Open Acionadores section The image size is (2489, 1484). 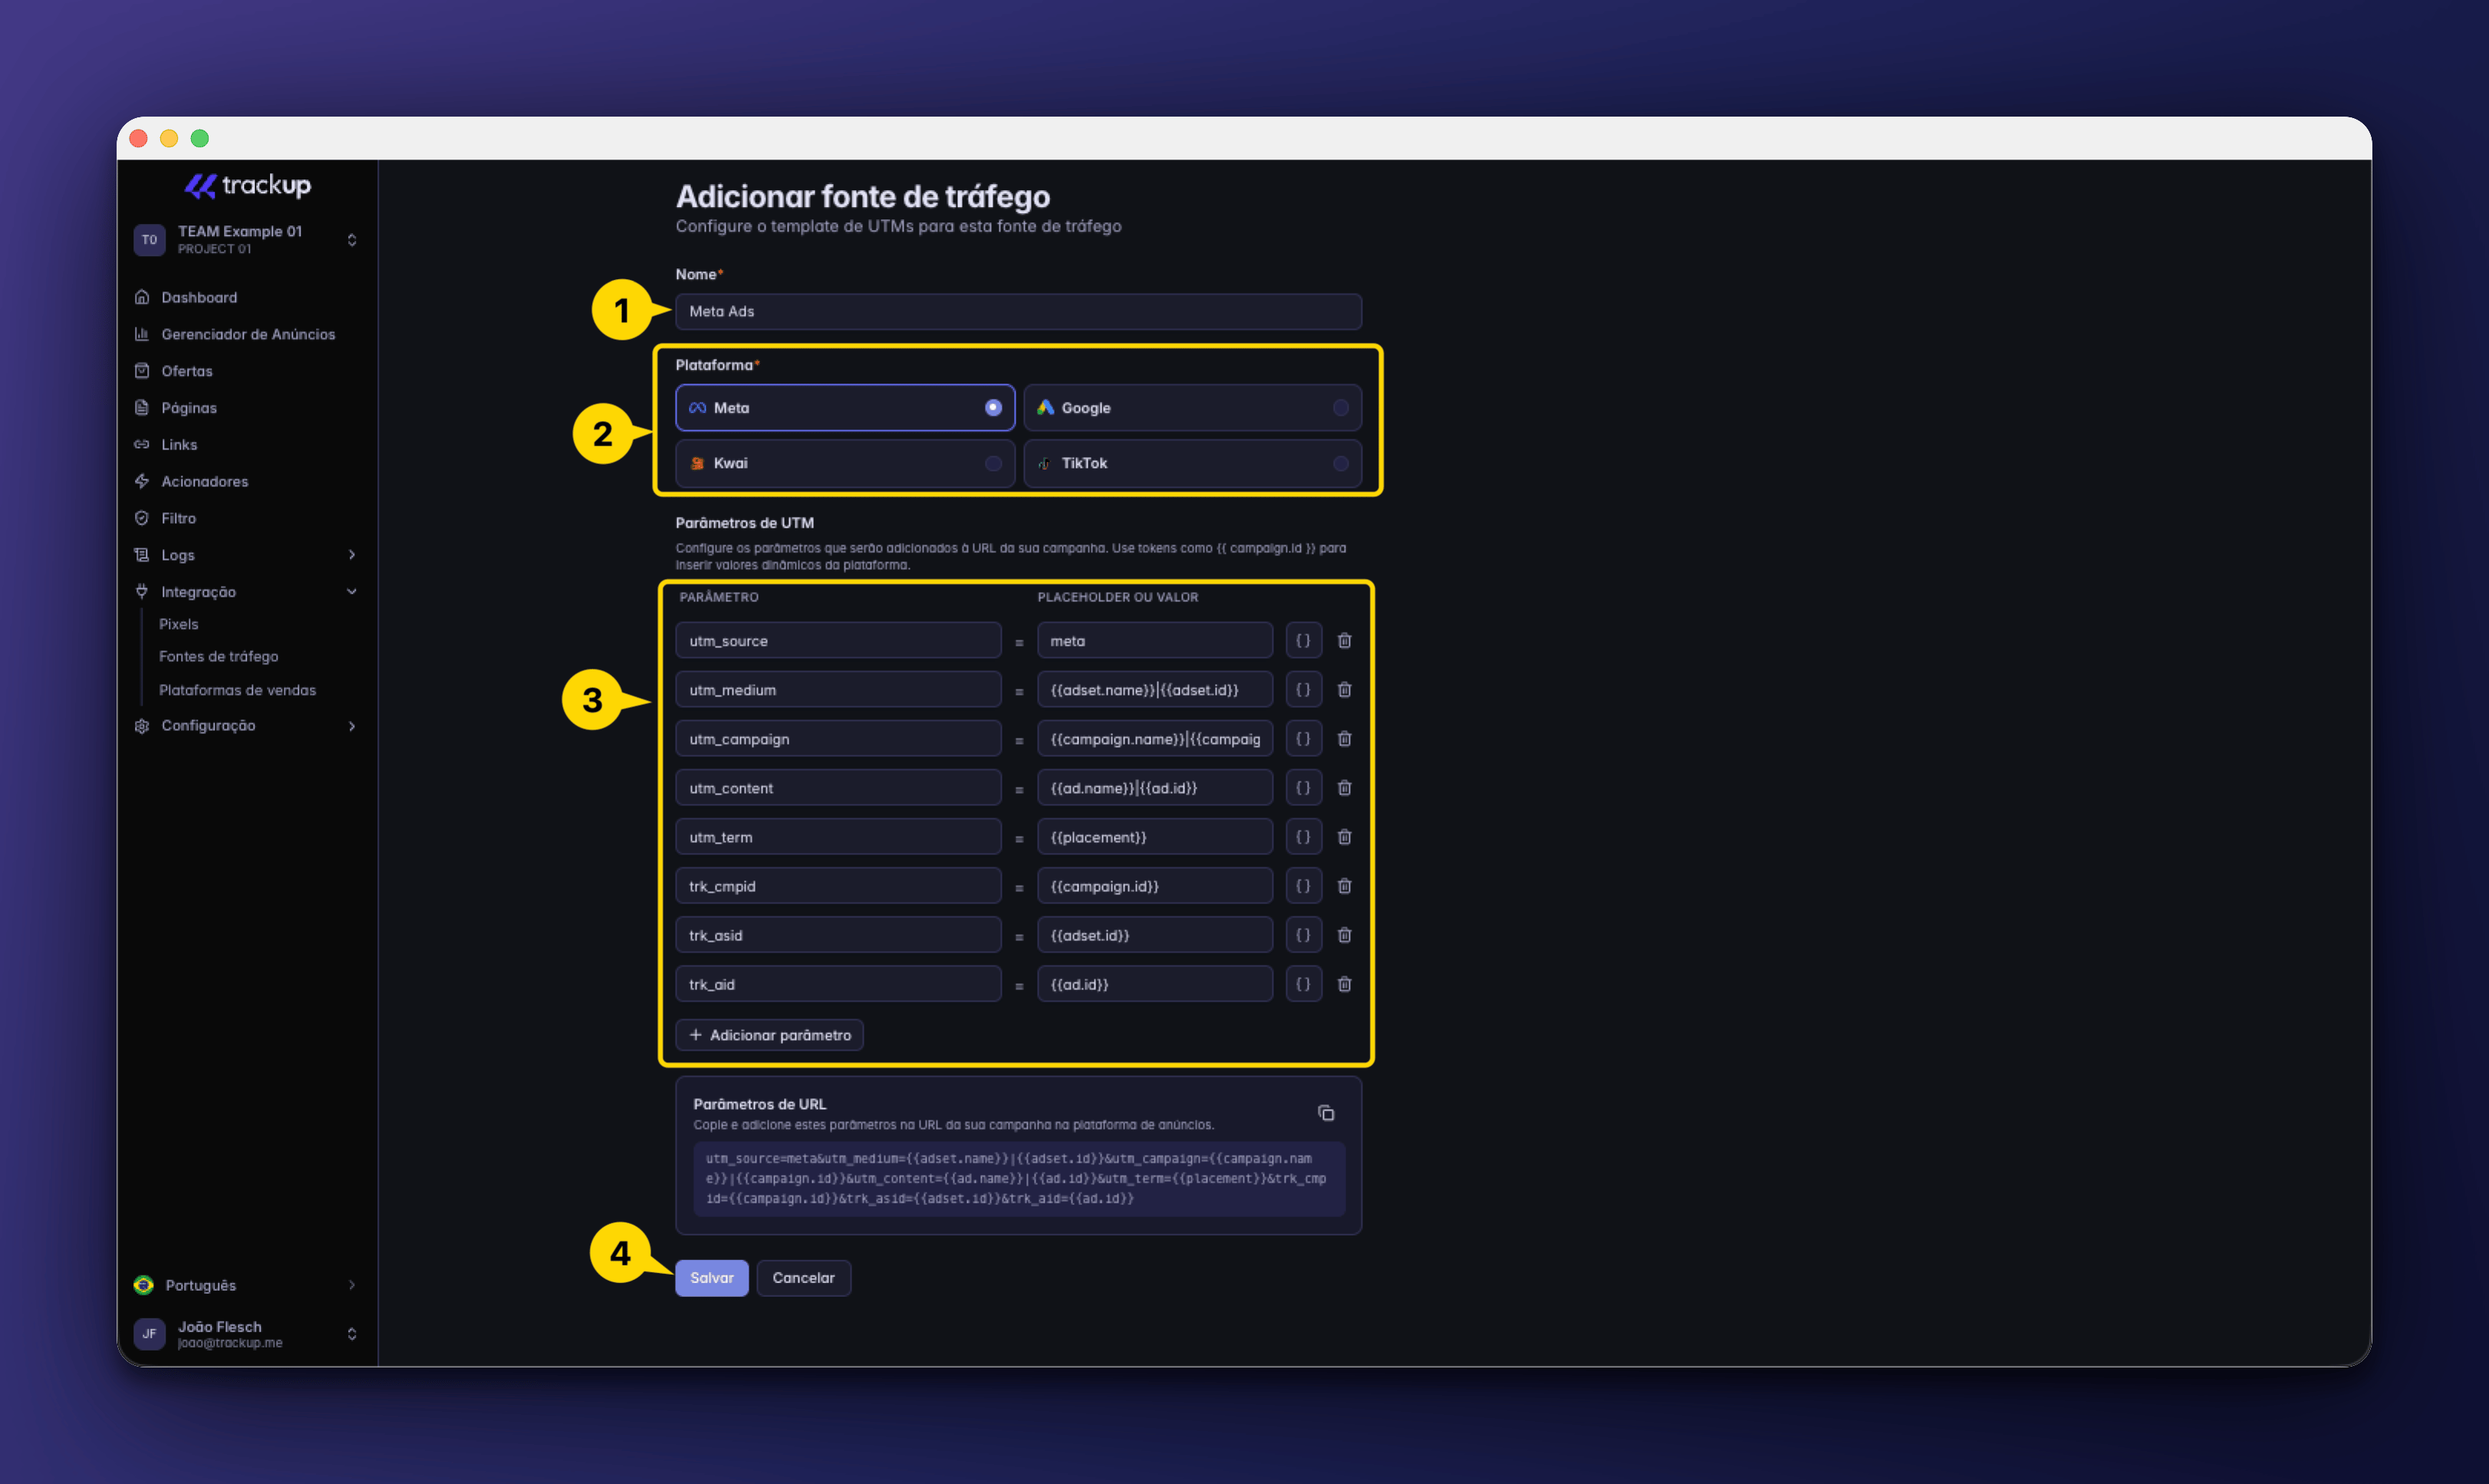[204, 482]
